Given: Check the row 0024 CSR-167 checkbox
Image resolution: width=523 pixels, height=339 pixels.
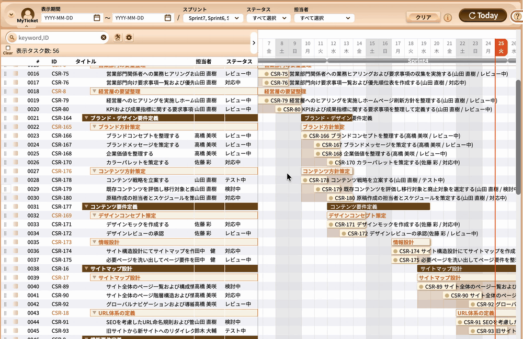Looking at the screenshot, I should [16, 144].
